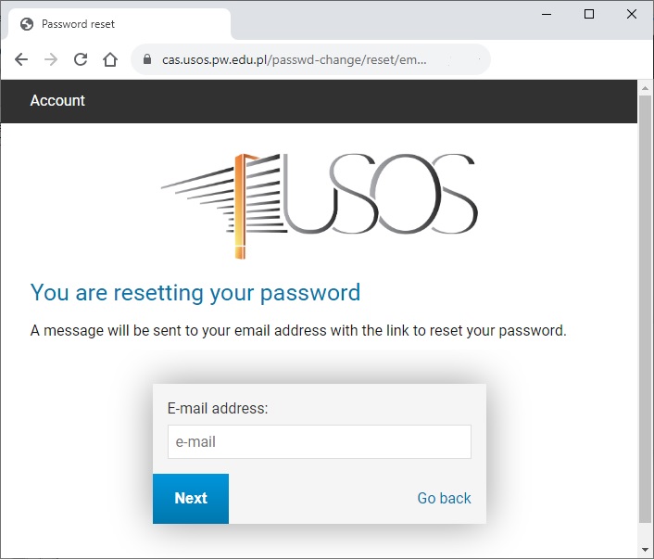Click the vertical scrollbar thumb
The height and width of the screenshot is (560, 654).
(646, 309)
